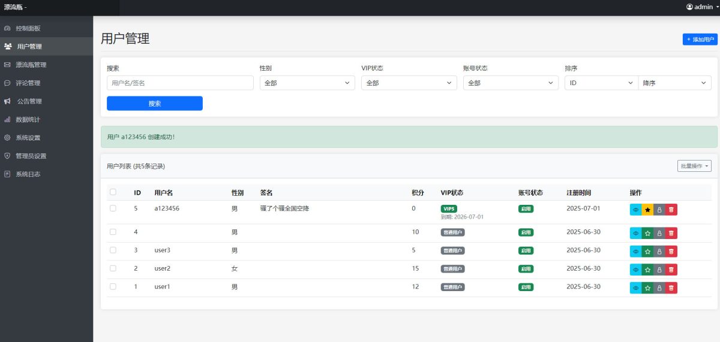Select 用户管理 in sidebar

[46, 46]
